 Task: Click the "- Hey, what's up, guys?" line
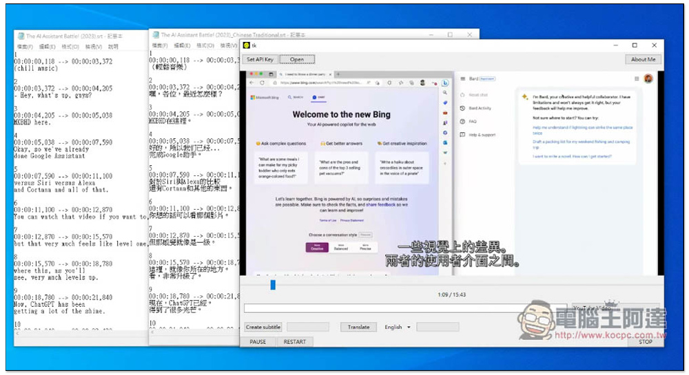tap(53, 95)
